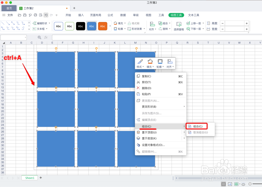Expand the shape styles gallery arrow
The width and height of the screenshot is (262, 187).
[x=110, y=26]
